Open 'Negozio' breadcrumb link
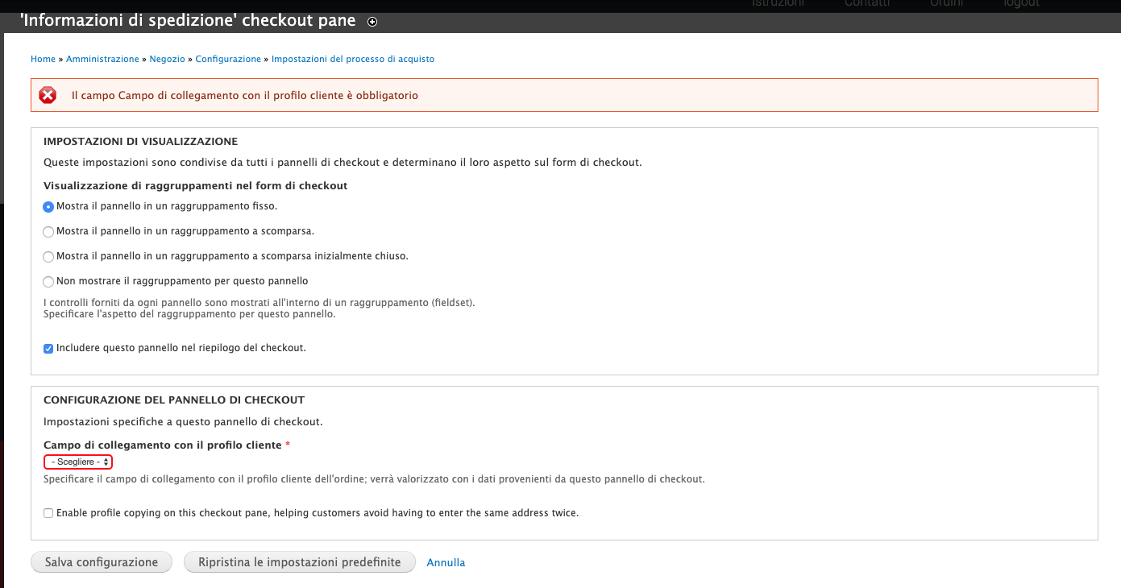This screenshot has height=588, width=1121. pos(167,59)
